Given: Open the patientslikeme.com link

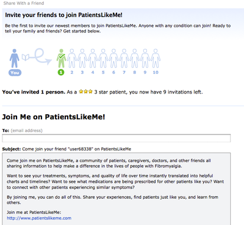Looking at the screenshot, I should [x=39, y=218].
